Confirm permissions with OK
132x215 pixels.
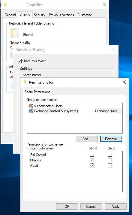point(67,207)
